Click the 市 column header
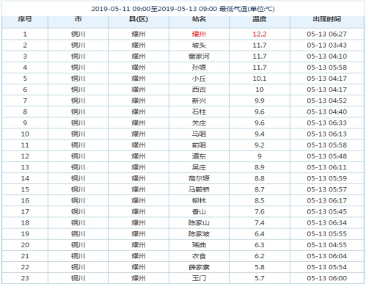Image resolution: width=366 pixels, height=284 pixels. pos(78,19)
